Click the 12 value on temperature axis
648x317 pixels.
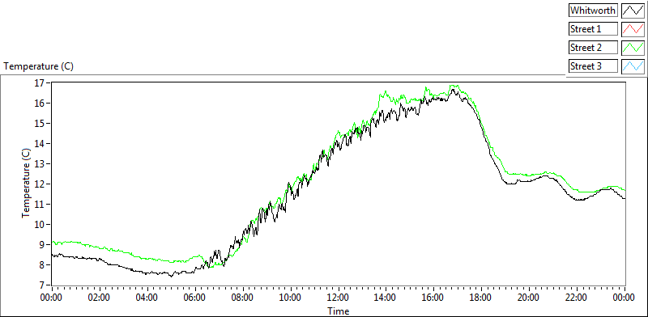pyautogui.click(x=39, y=184)
